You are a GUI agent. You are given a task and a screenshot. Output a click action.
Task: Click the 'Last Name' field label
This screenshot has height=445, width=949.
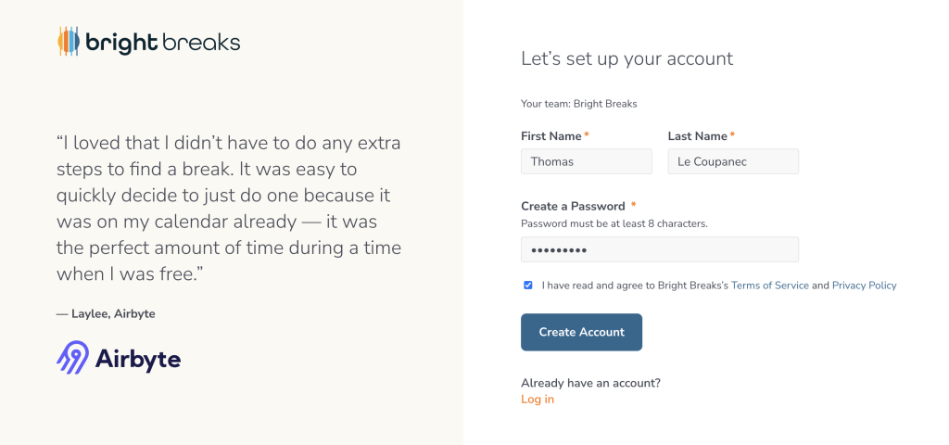697,136
